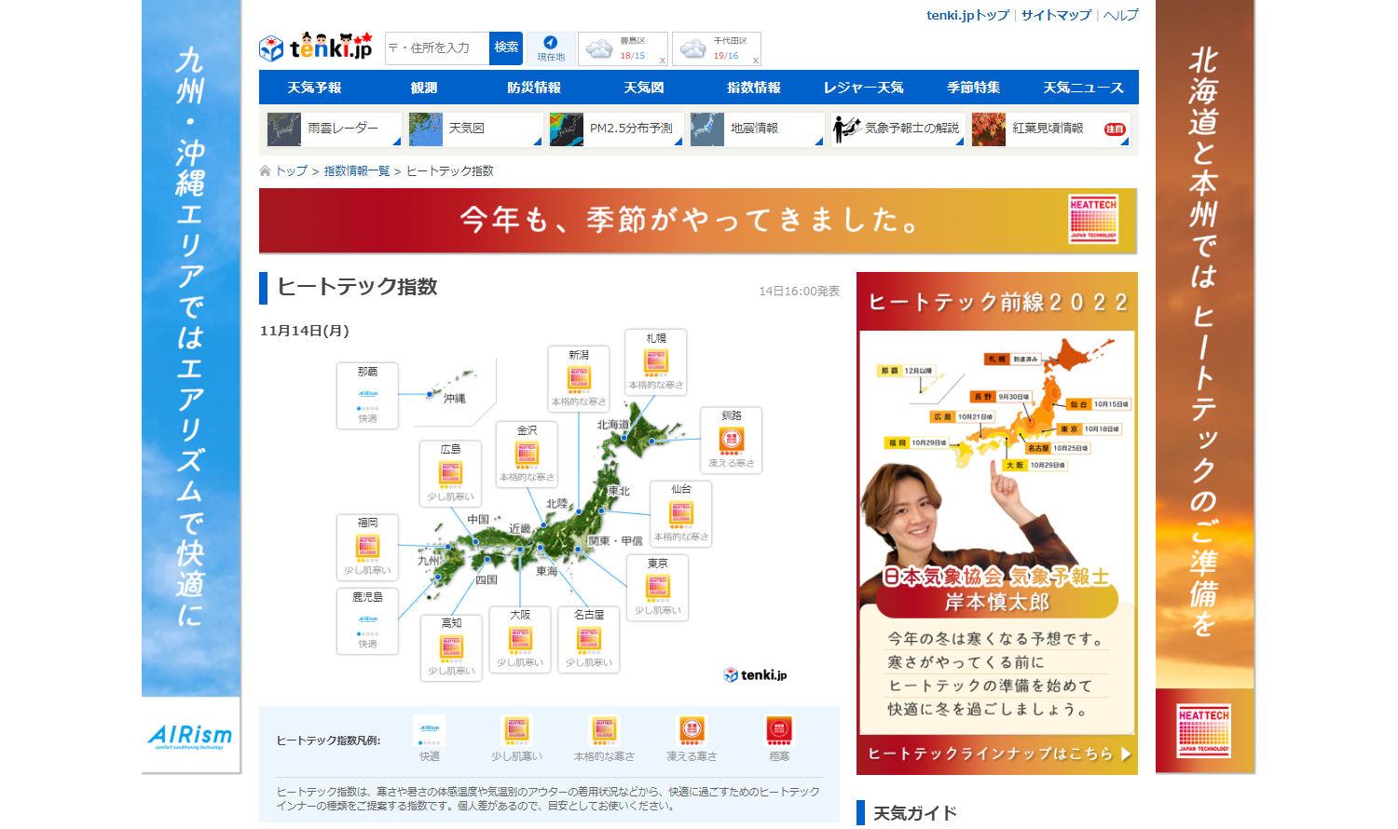The image size is (1398, 829).
Task: Open the 天気図 thumbnail shortcut
Action: (474, 129)
